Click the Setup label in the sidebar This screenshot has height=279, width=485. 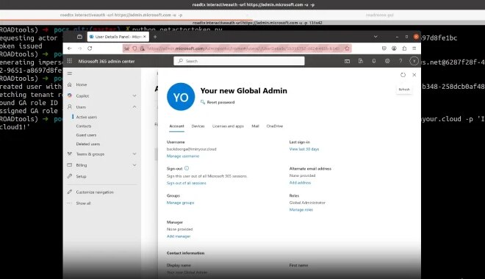pos(81,176)
